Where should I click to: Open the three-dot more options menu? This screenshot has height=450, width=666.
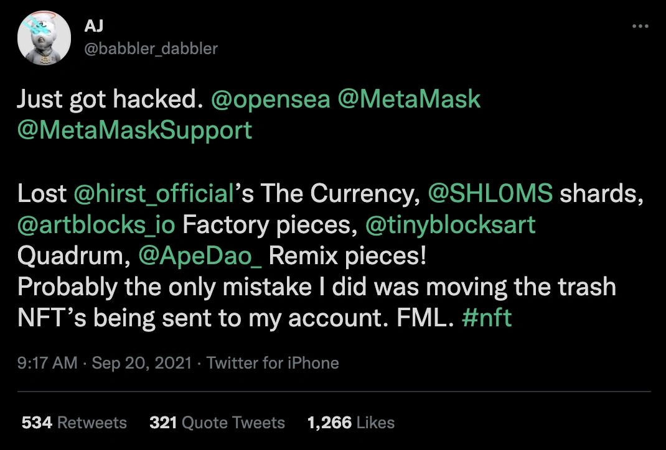coord(640,26)
